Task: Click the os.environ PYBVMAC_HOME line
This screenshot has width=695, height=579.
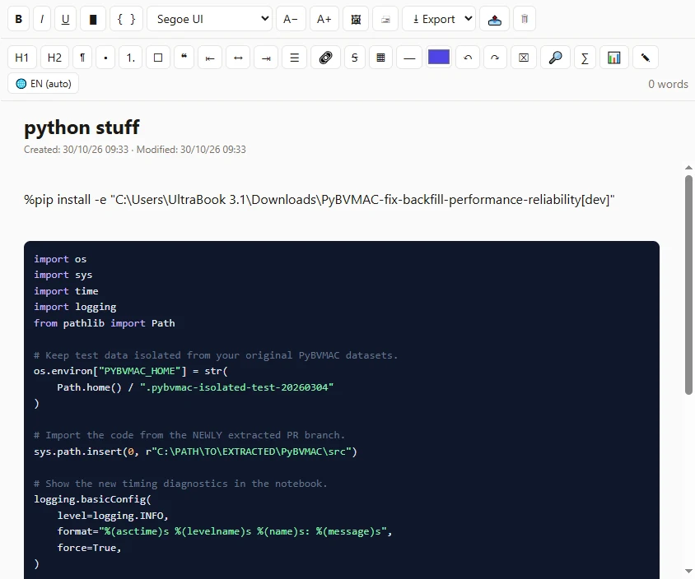Action: point(131,371)
